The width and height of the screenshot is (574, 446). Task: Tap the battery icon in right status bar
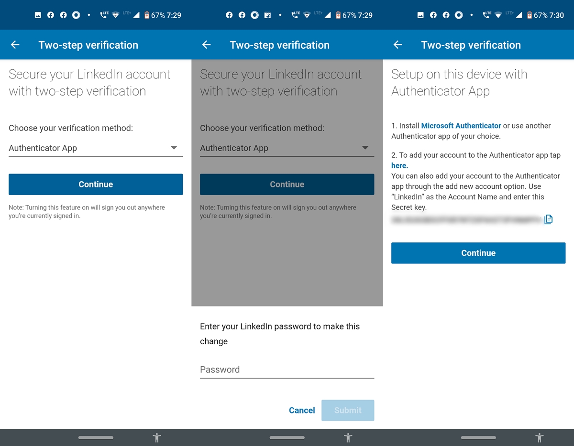click(x=530, y=15)
